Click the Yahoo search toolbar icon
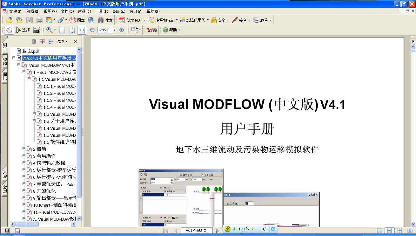The height and width of the screenshot is (236, 416). click(151, 30)
